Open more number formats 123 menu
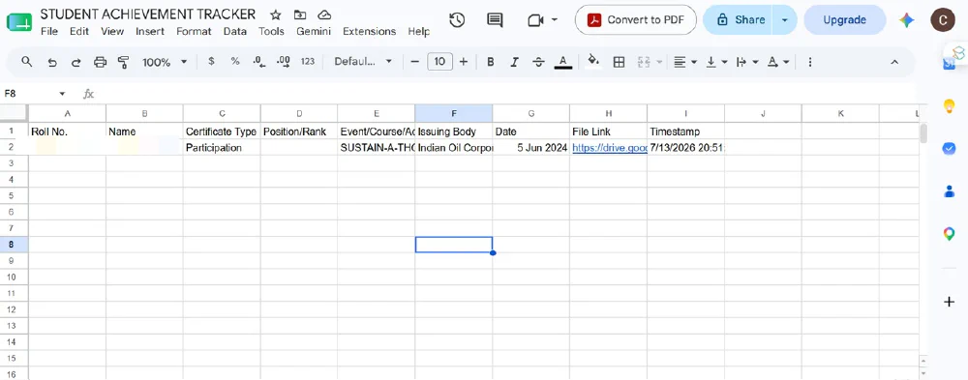 (x=308, y=62)
